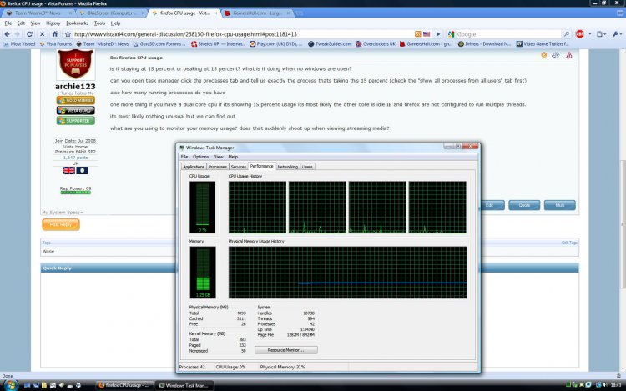Open the Shields UP! bookmark
This screenshot has height=391, width=626.
[x=219, y=44]
